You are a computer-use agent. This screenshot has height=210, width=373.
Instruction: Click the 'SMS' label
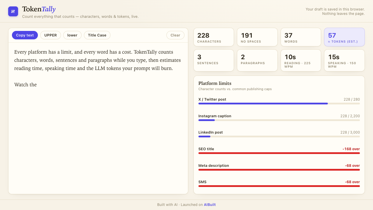(202, 182)
